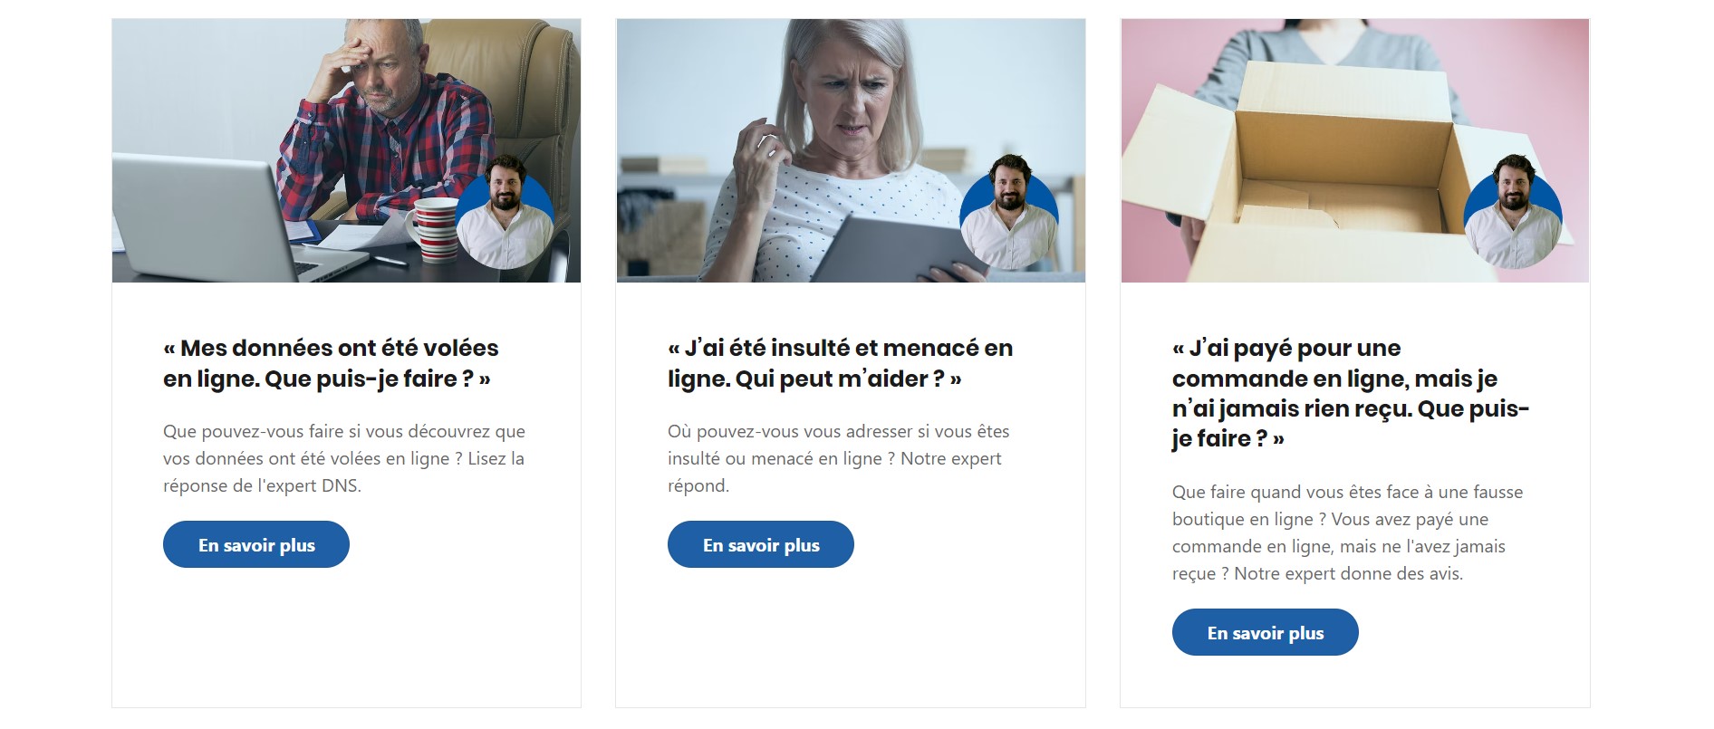Open headline "J'ai payé pour une commande en ligne"
This screenshot has width=1714, height=729.
pos(1351,393)
